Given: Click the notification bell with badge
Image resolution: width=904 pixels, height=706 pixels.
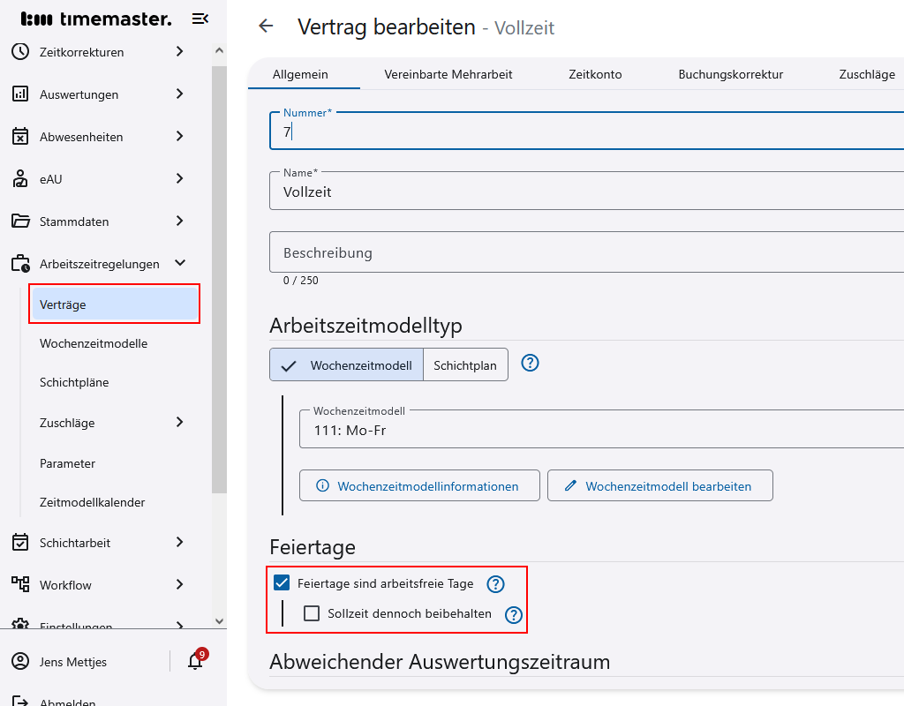Looking at the screenshot, I should [x=195, y=662].
